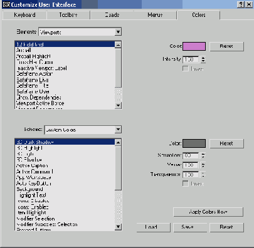Click scroll-down arrow of the scheme colors list
Screen dimensions: 254x248
coord(118,227)
